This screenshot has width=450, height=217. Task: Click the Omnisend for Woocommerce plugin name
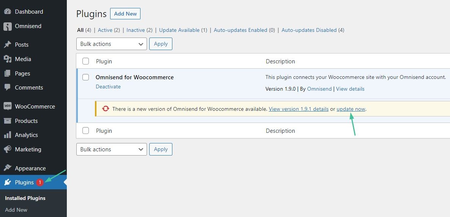pos(134,77)
